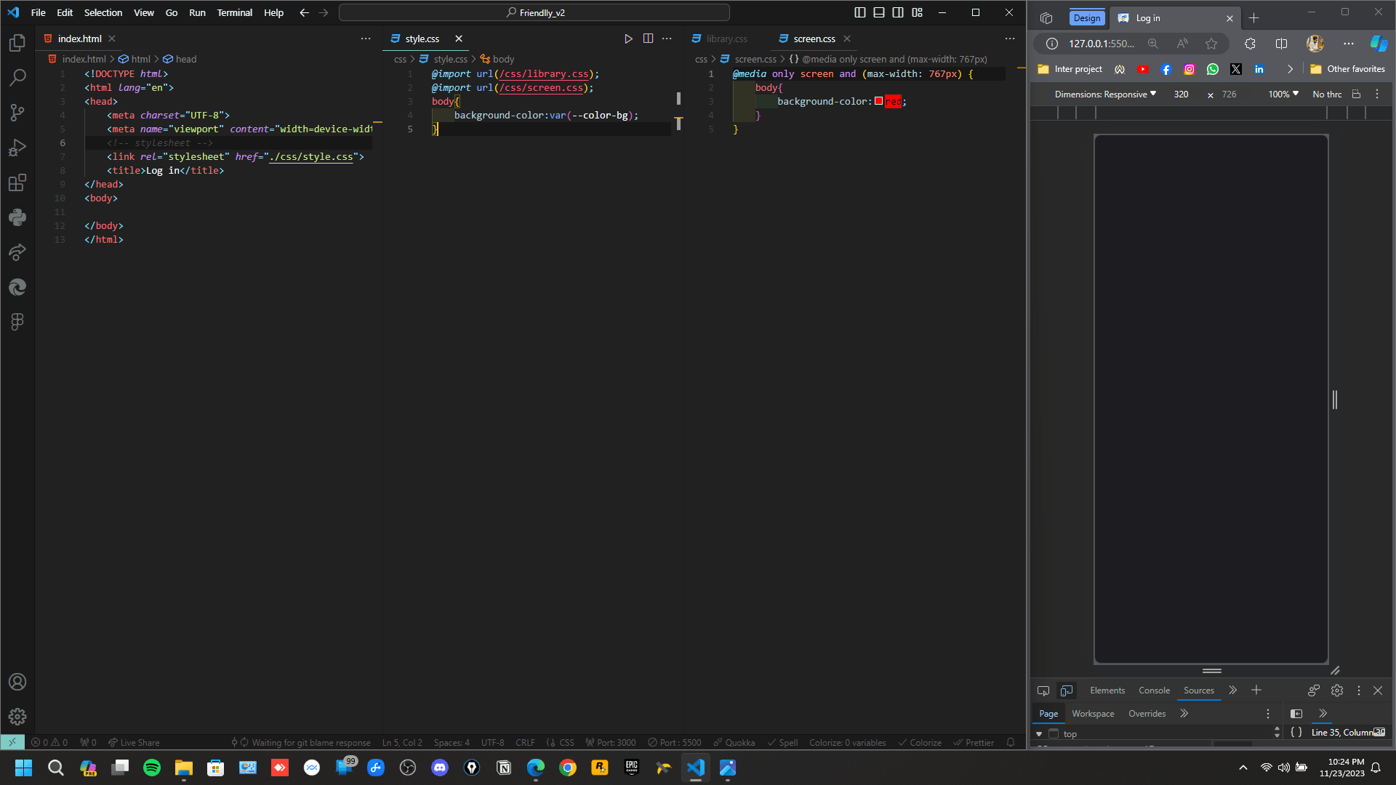The width and height of the screenshot is (1396, 785).
Task: Open the Terminal menu
Action: tap(234, 12)
